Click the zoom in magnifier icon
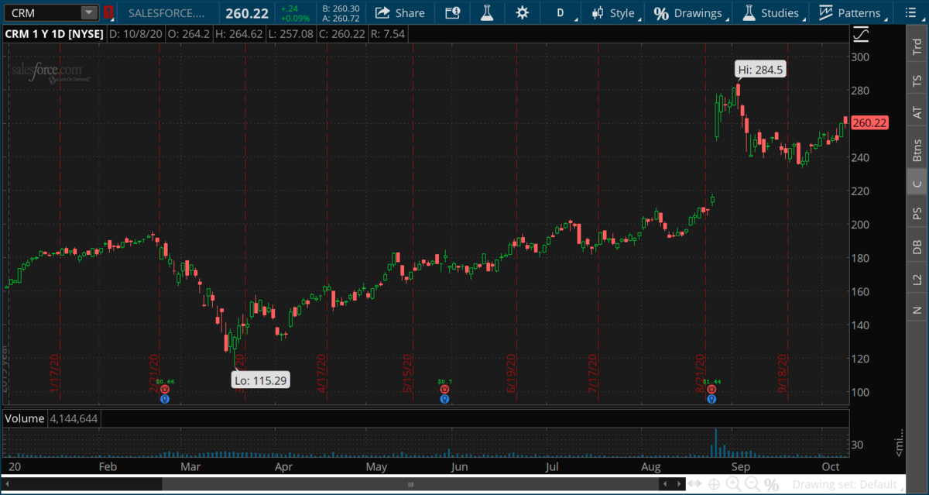 734,484
